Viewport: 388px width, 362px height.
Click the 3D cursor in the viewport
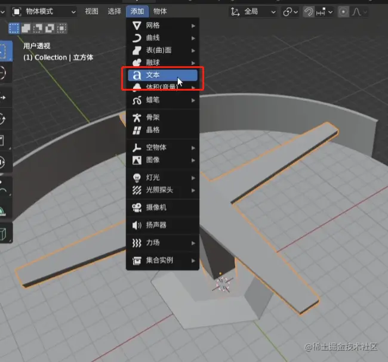tap(223, 284)
